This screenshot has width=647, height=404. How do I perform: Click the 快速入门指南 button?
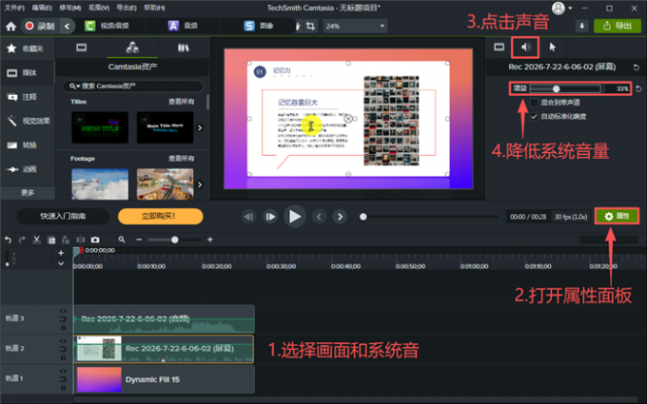click(x=63, y=216)
